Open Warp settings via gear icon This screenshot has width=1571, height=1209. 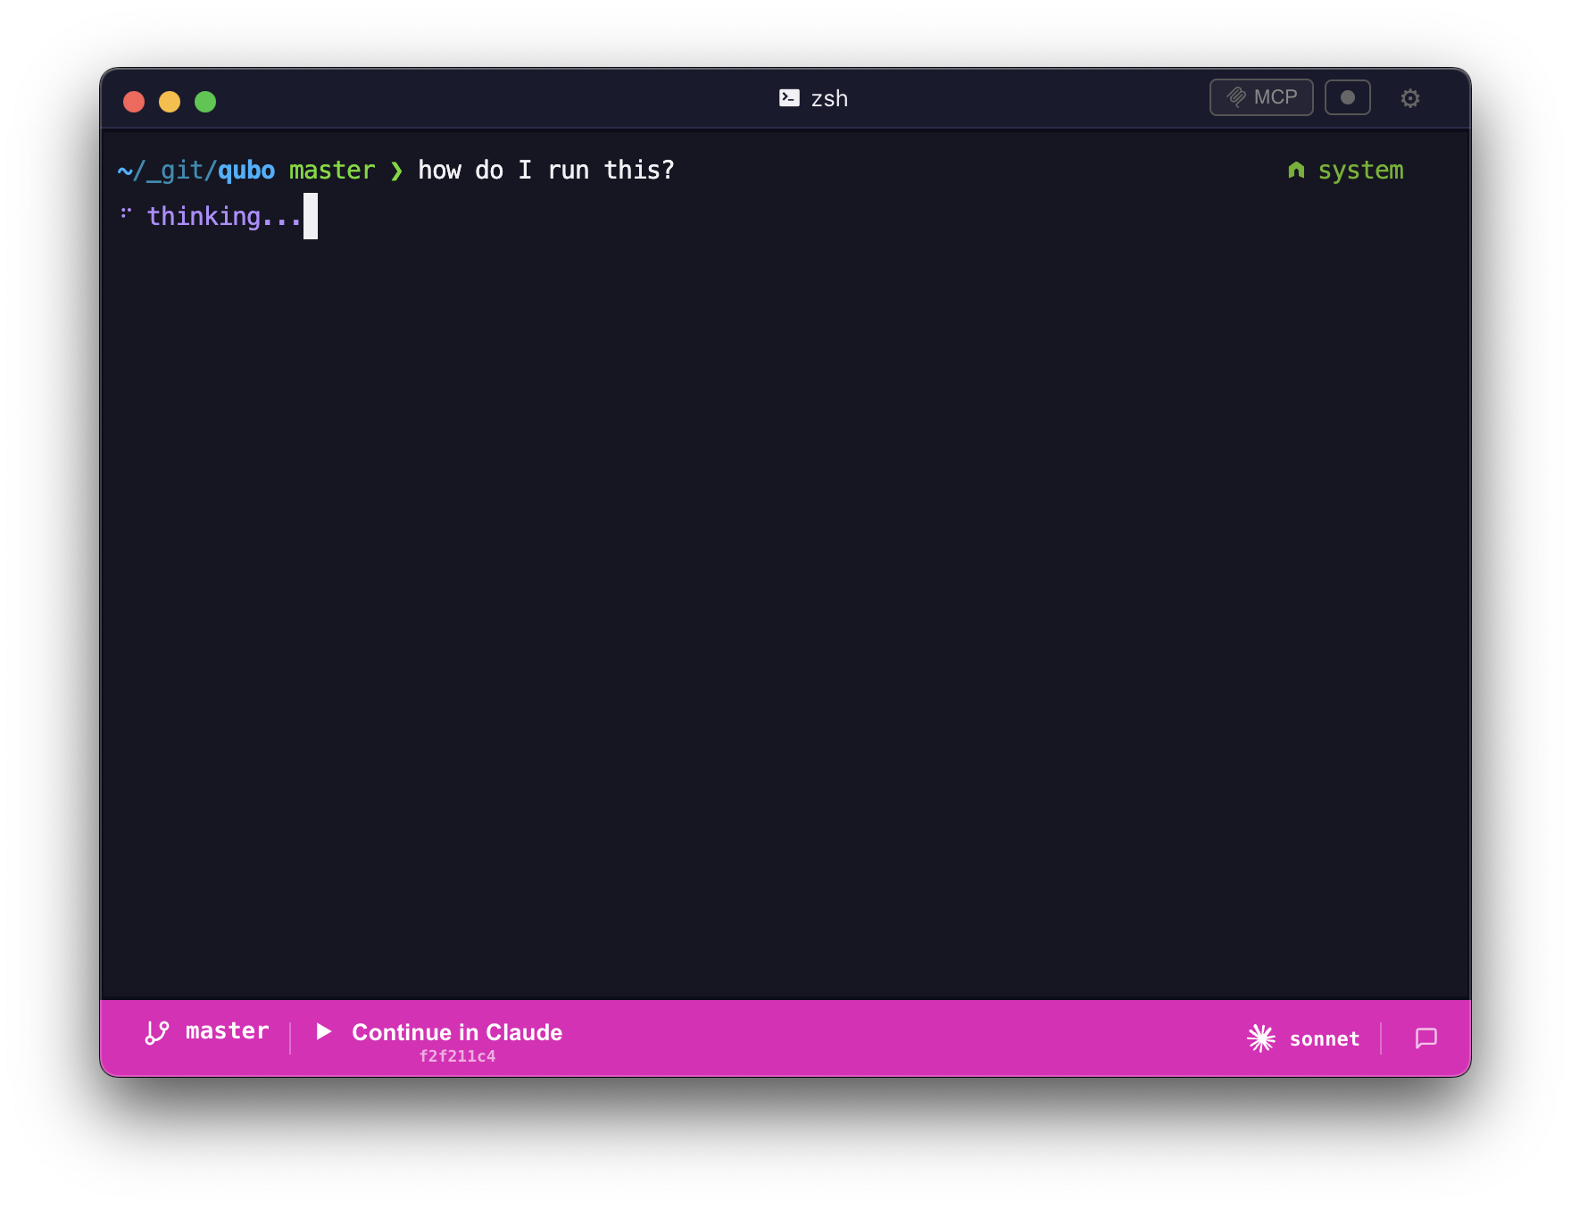pos(1410,98)
